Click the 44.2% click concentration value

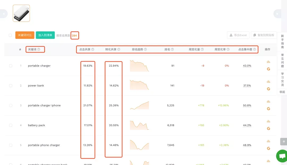247,125
